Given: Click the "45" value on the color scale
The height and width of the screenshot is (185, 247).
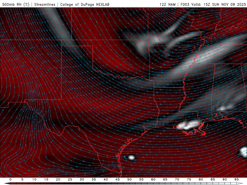Looking at the screenshot, I should pos(118,179).
